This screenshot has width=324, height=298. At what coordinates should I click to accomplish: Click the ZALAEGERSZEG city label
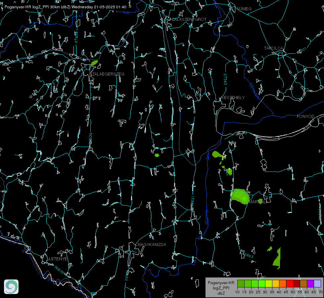coord(108,74)
